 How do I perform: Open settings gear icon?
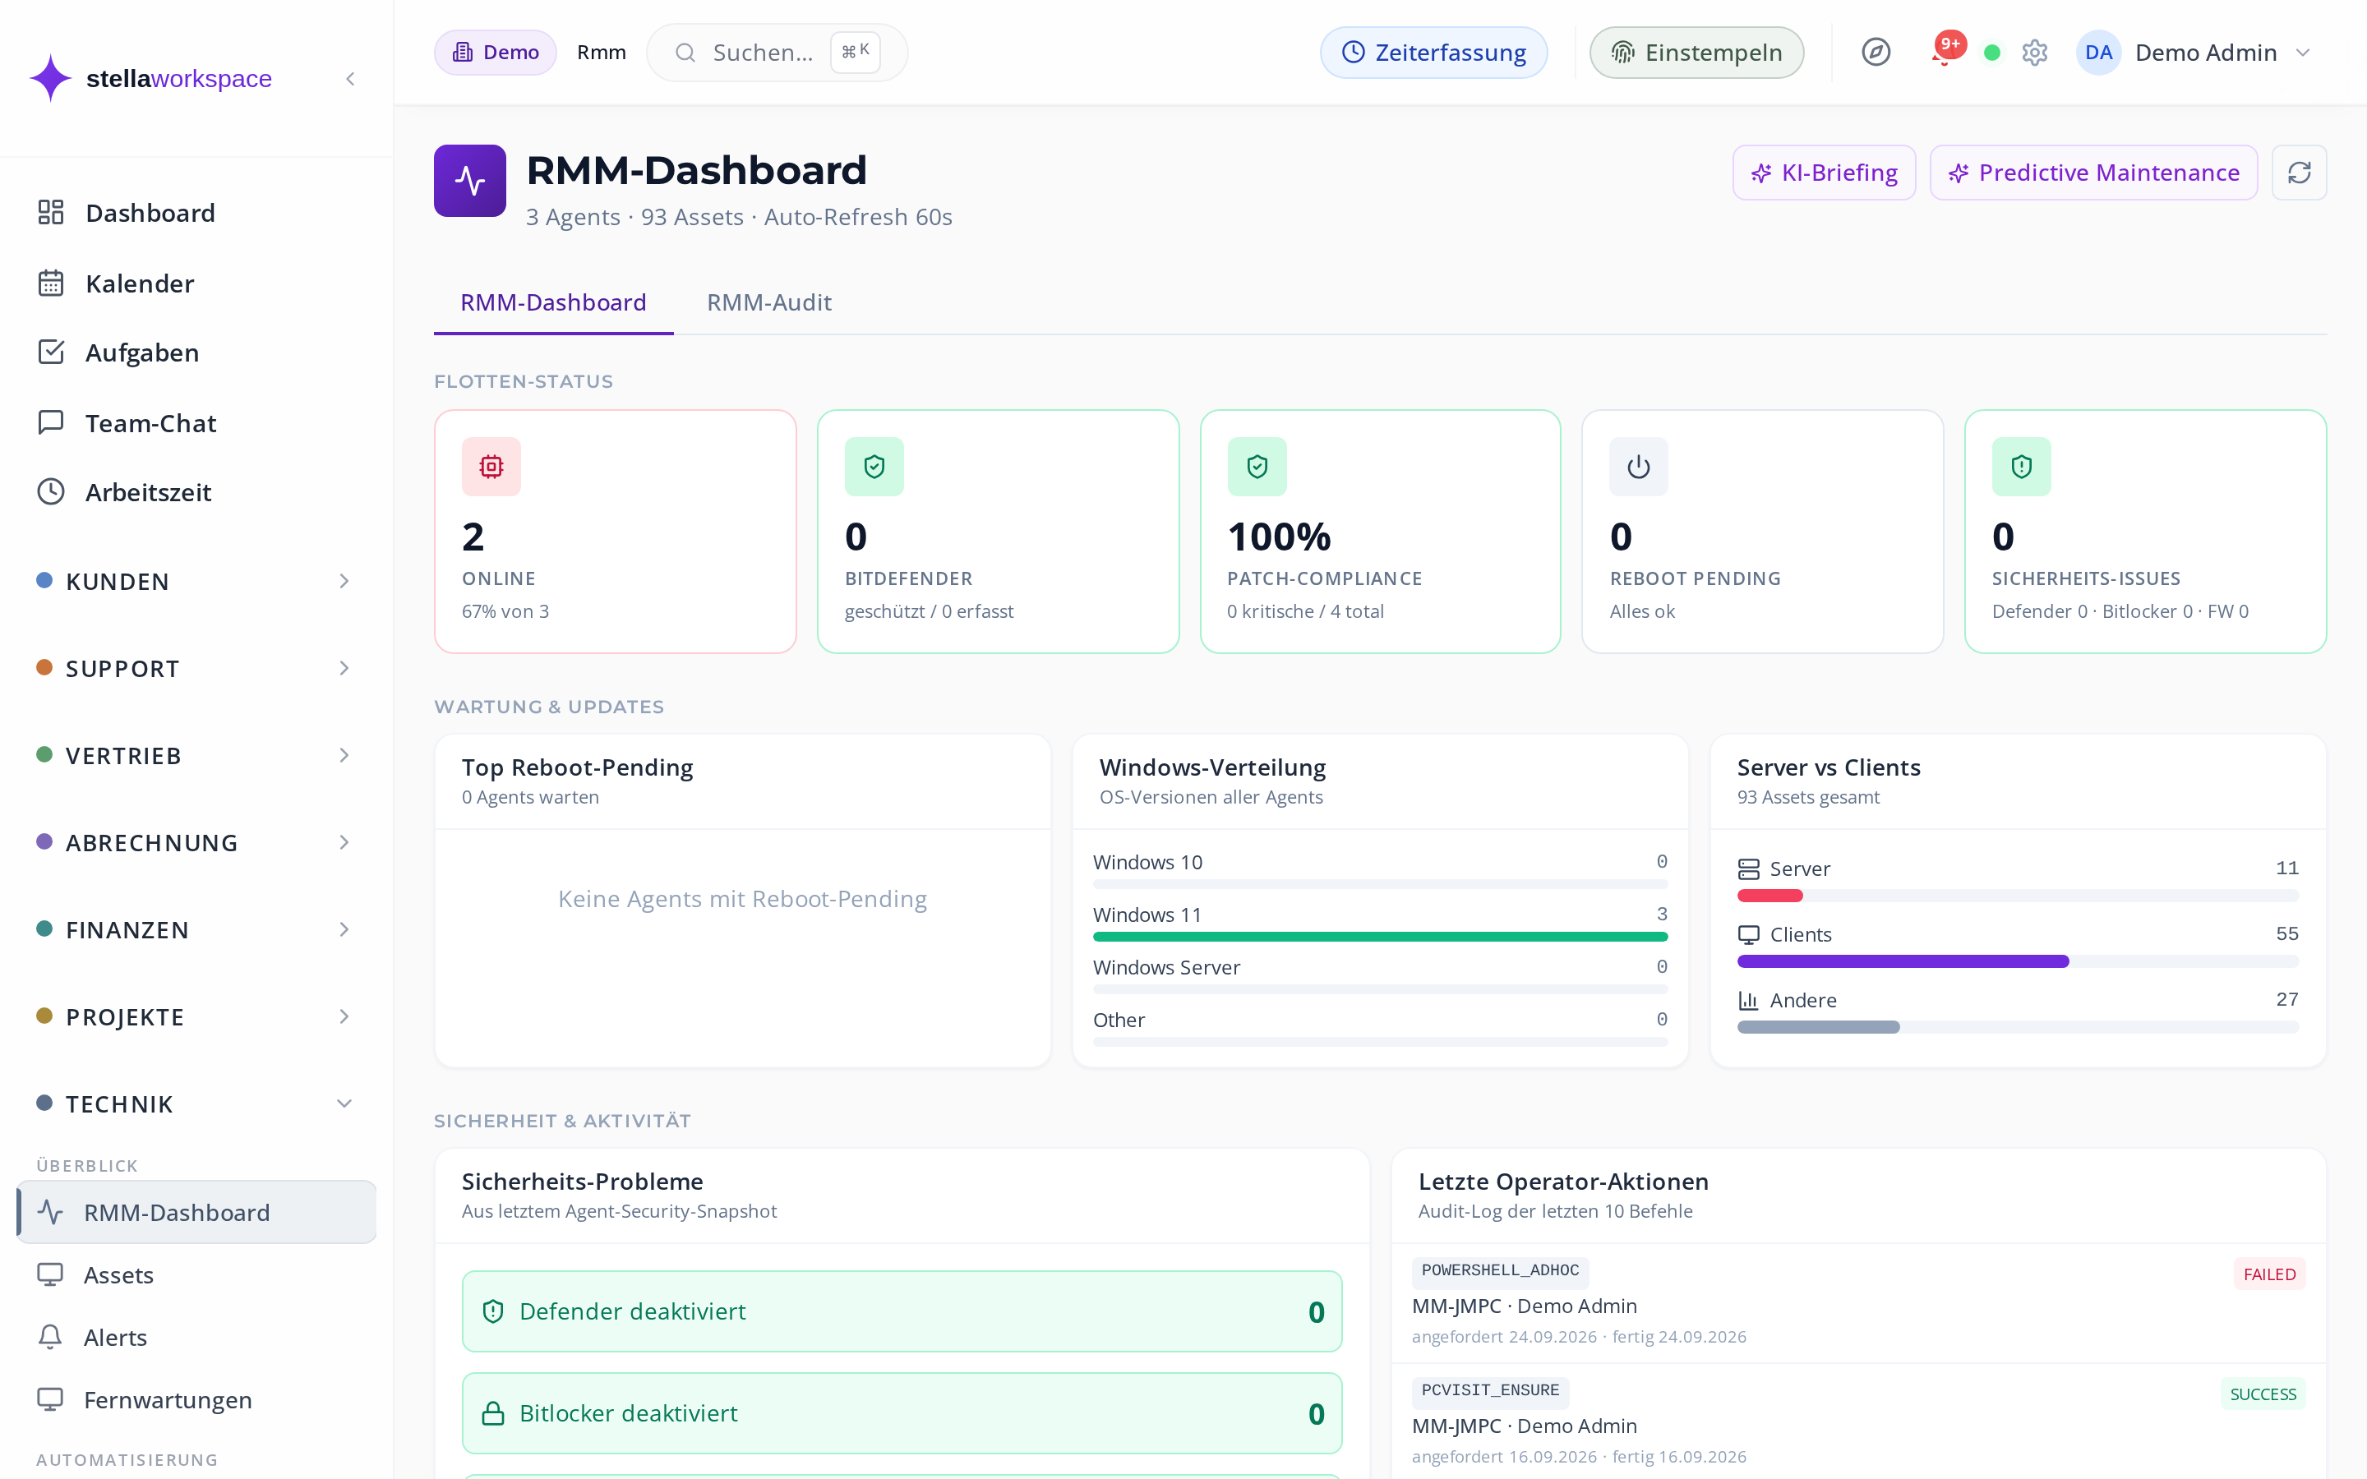click(2034, 53)
